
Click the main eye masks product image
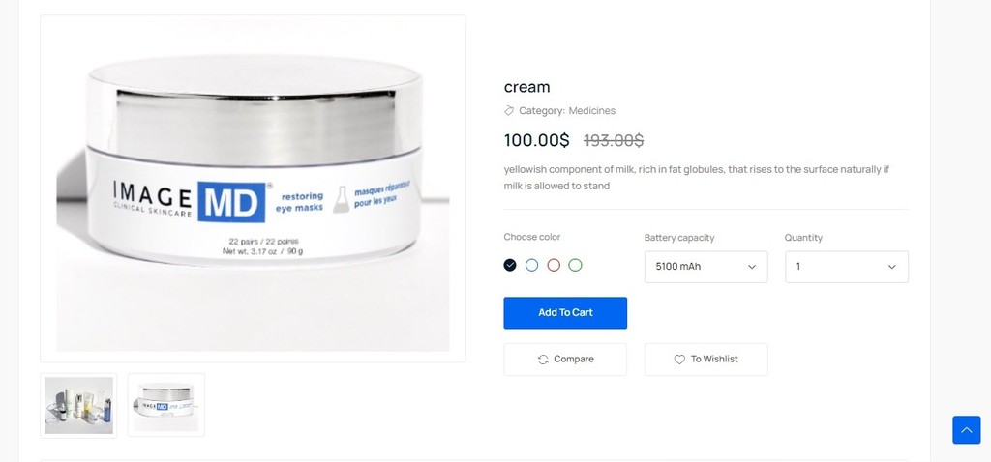point(253,188)
